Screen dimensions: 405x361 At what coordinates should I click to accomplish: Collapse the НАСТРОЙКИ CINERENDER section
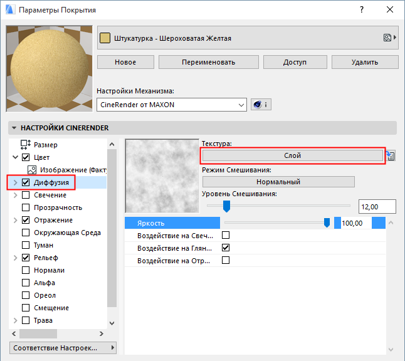coord(14,128)
